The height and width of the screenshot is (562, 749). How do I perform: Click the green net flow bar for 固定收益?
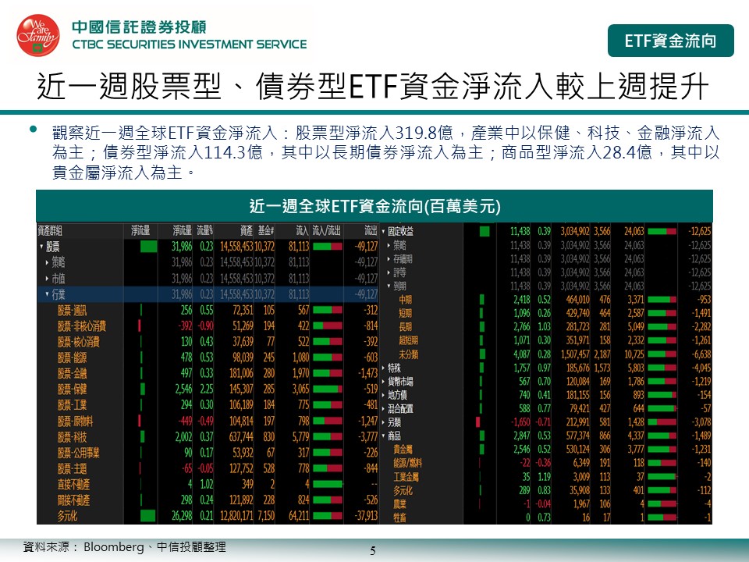[485, 231]
